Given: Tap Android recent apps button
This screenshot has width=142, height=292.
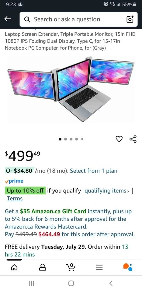Looking at the screenshot, I should click(x=31, y=283).
